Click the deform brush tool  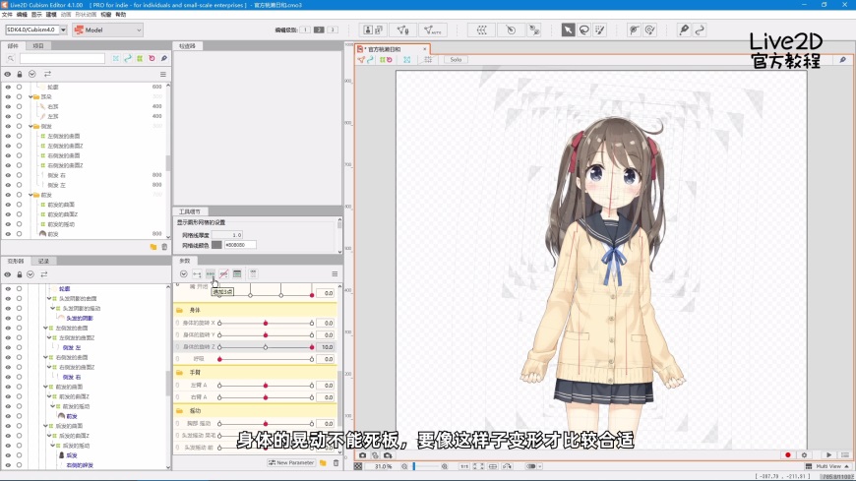[634, 30]
